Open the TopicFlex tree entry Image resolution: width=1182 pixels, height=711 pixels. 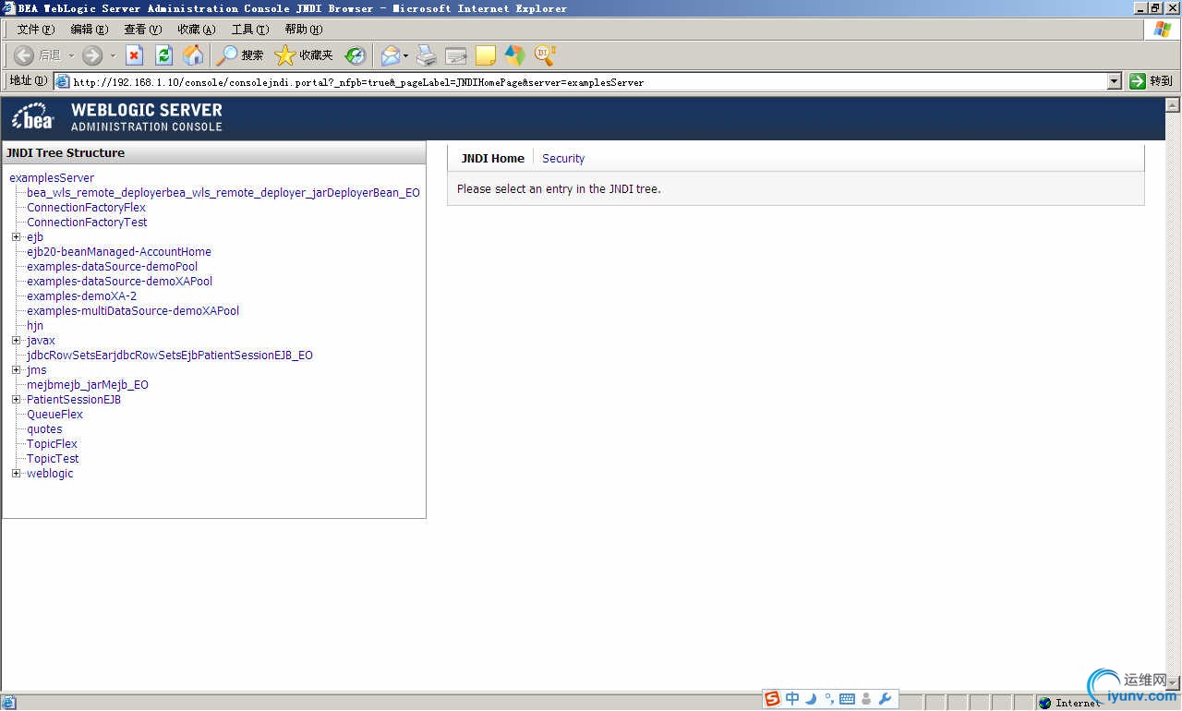click(x=52, y=444)
